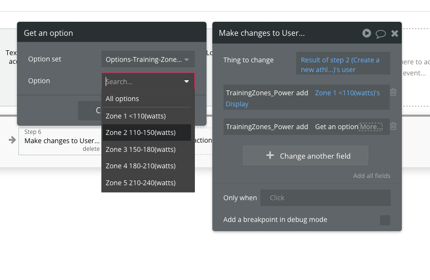
Task: Delete the Zone 1 TrainingZones_Power field
Action: click(x=393, y=92)
